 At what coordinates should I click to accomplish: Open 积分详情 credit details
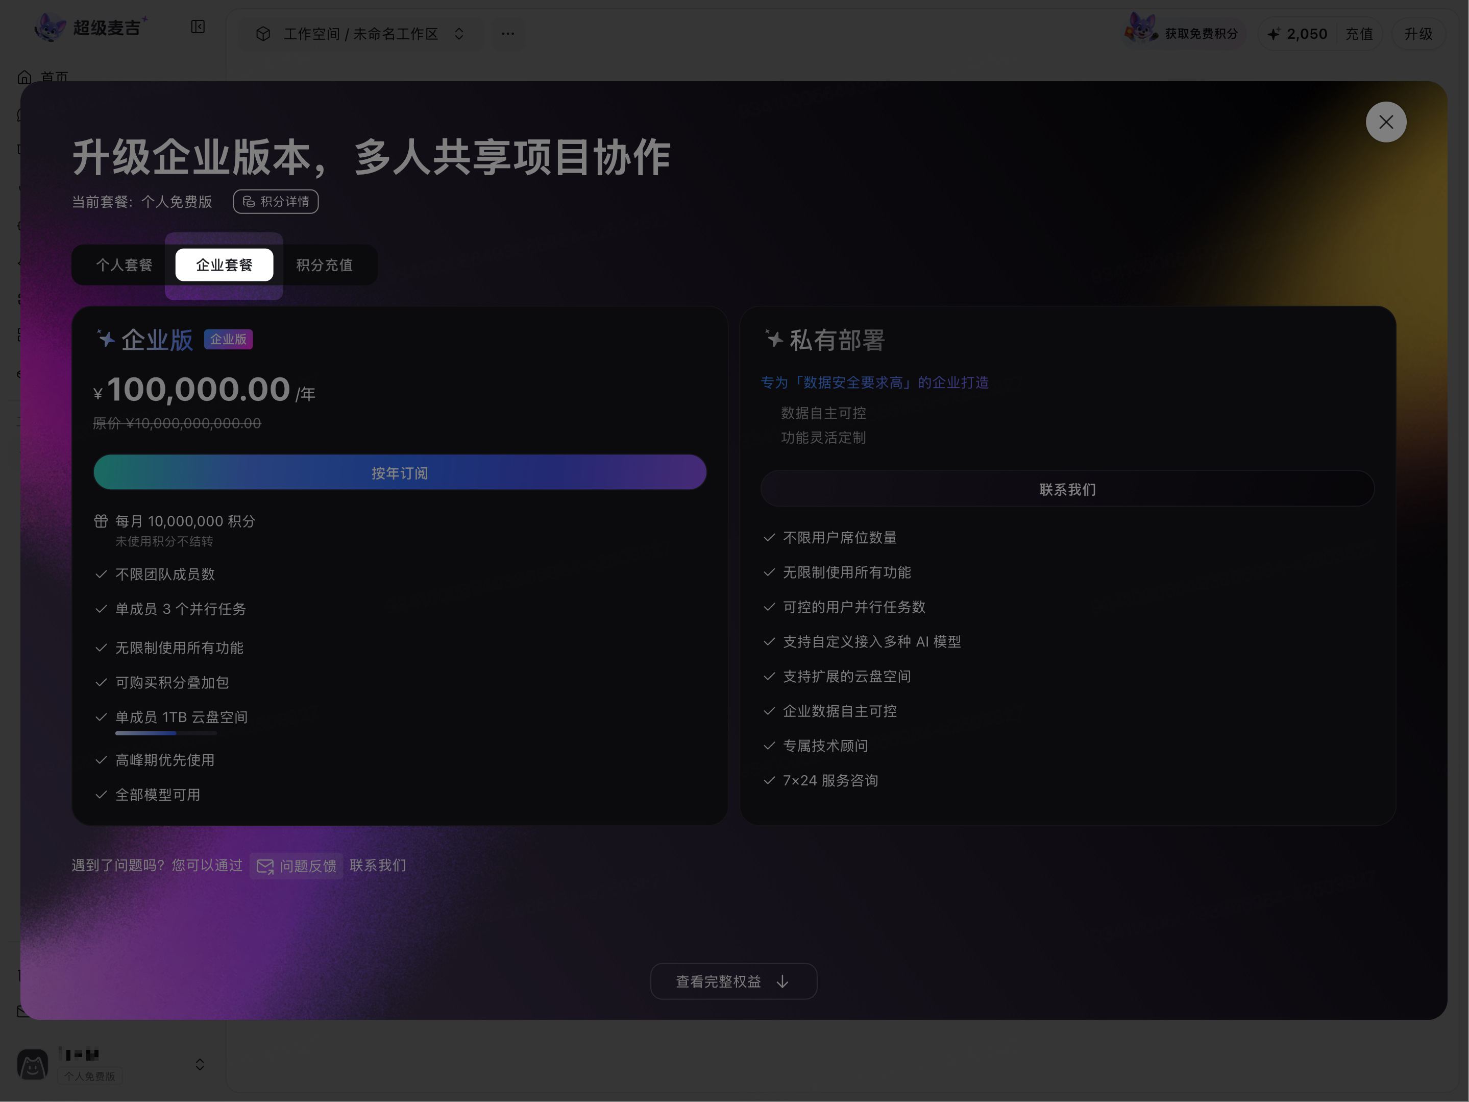tap(276, 201)
